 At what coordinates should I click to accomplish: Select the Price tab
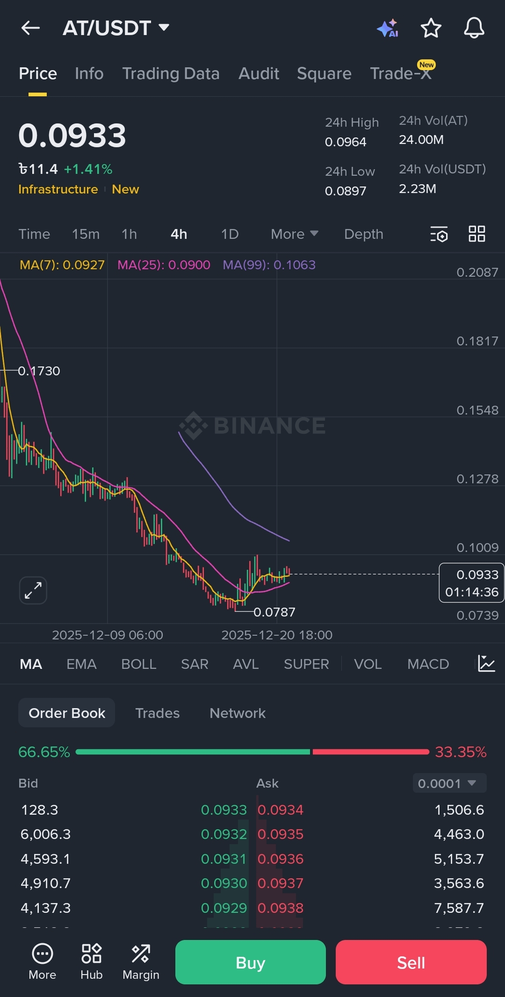click(38, 73)
